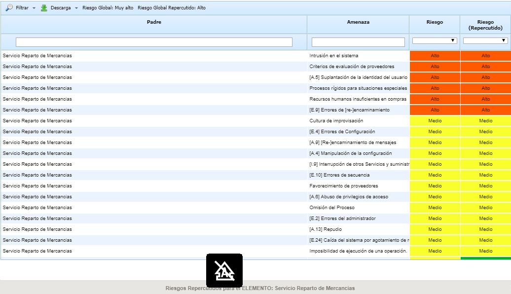This screenshot has width=511, height=294.
Task: Click the magnifying glass Filtrar icon
Action: click(x=9, y=8)
